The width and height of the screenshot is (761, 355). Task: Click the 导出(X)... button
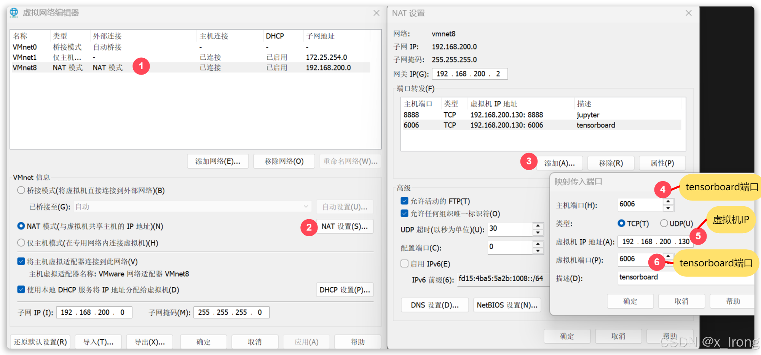pyautogui.click(x=150, y=342)
